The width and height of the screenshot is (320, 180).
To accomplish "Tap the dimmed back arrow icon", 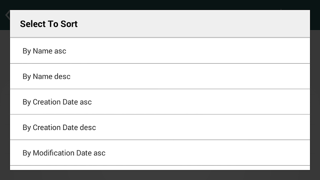I will (x=7, y=15).
